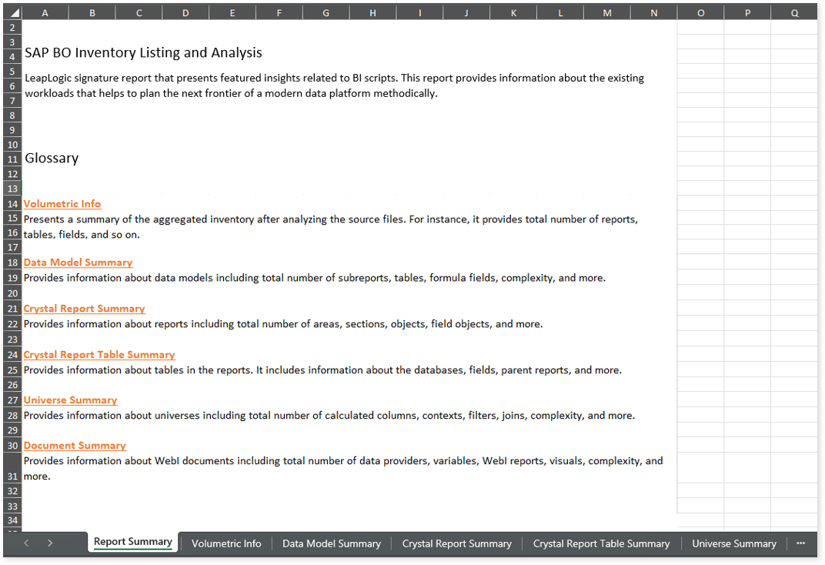
Task: Click the Select All corner triangle
Action: click(12, 12)
